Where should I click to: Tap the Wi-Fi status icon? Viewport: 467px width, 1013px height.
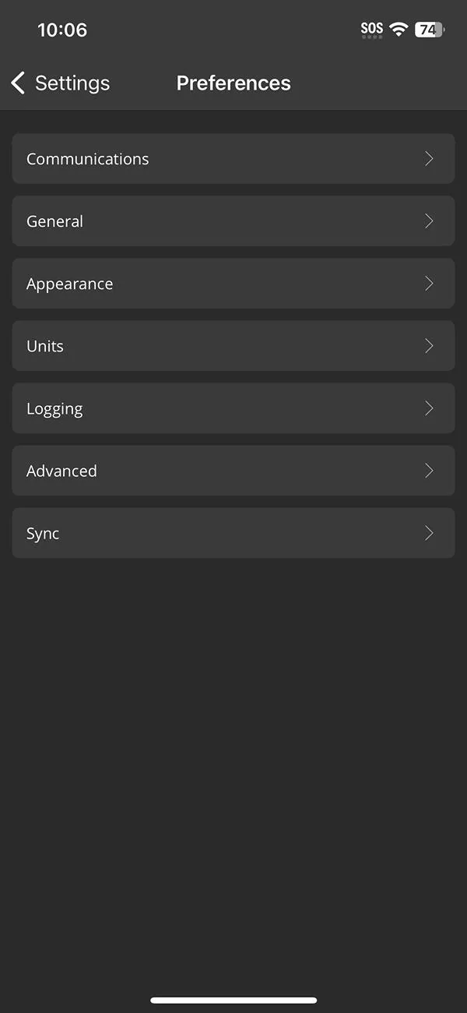pyautogui.click(x=399, y=30)
